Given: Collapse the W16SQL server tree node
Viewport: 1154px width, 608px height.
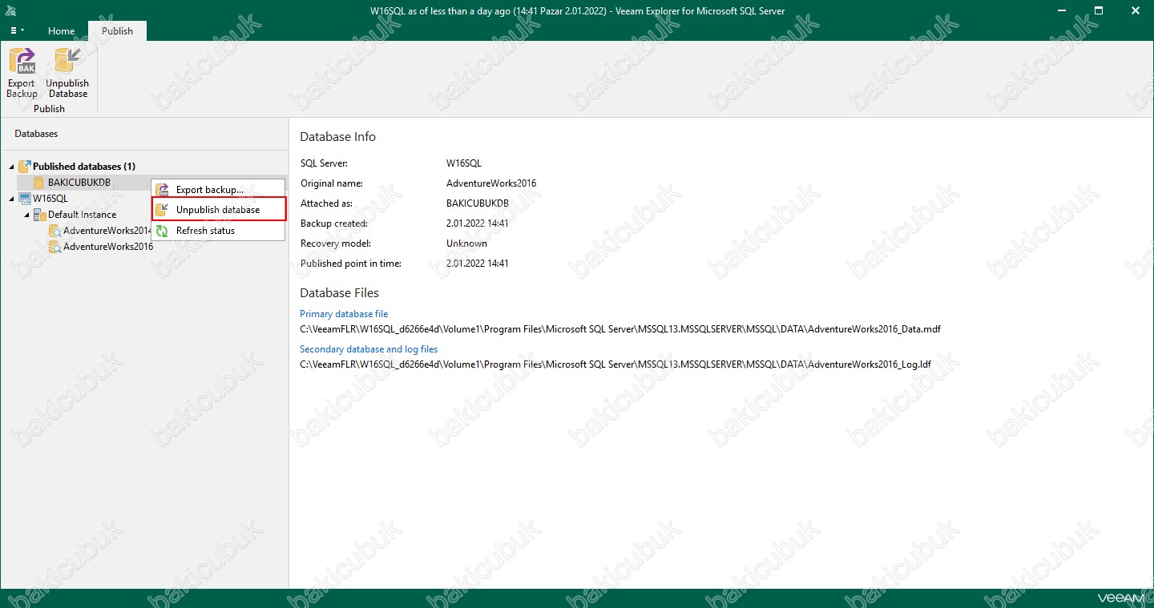Looking at the screenshot, I should 11,199.
